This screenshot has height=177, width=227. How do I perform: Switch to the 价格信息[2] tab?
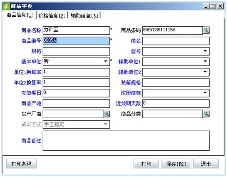pyautogui.click(x=52, y=15)
